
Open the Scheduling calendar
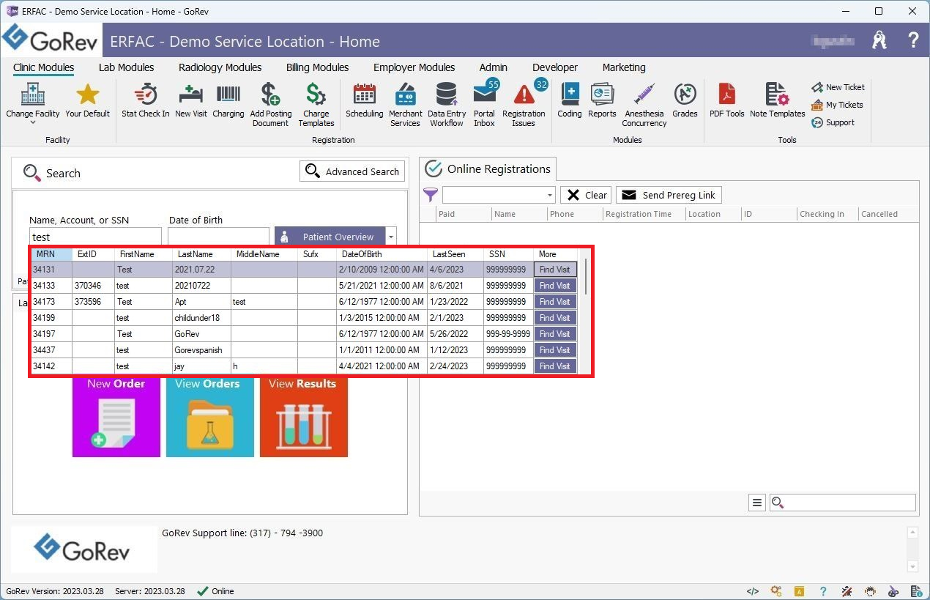tap(364, 100)
